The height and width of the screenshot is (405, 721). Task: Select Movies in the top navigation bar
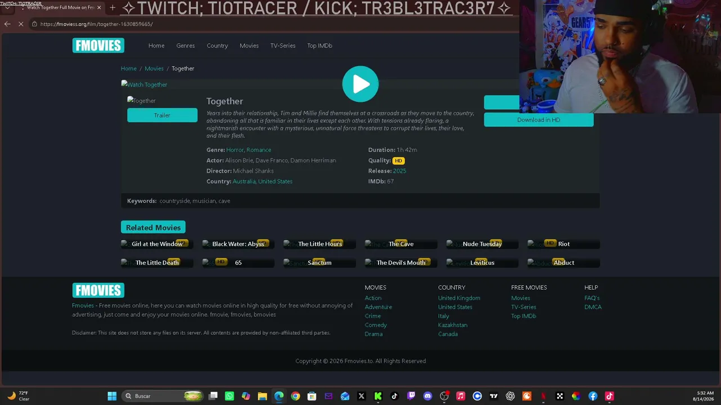coord(249,46)
